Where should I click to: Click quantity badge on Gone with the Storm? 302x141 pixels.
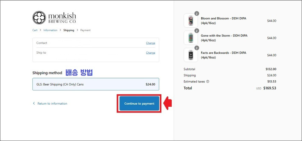pyautogui.click(x=196, y=31)
